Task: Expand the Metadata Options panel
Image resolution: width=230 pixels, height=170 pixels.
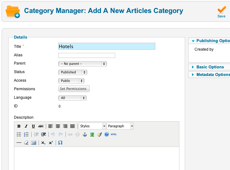Action: (212, 75)
